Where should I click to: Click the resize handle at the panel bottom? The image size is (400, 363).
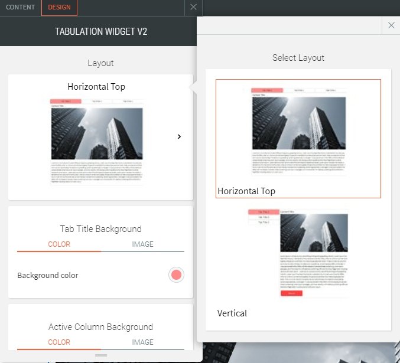[101, 355]
